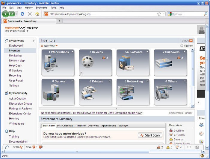
Task: Open the Software inventory tile image
Action: pyautogui.click(x=126, y=63)
